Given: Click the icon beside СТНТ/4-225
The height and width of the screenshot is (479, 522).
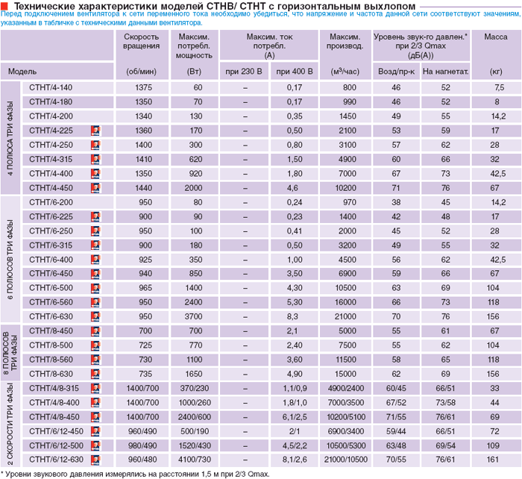Looking at the screenshot, I should tap(95, 131).
